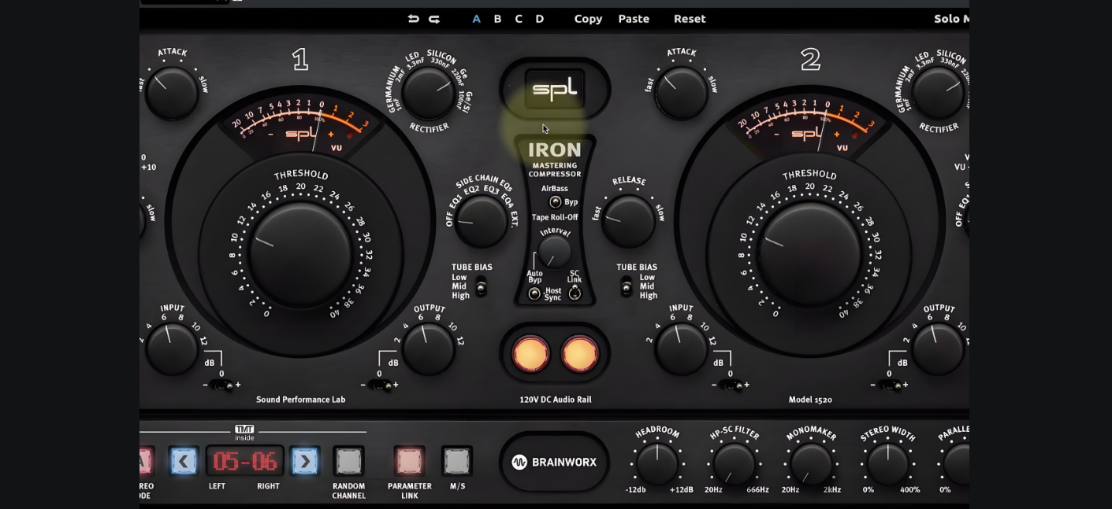Screen dimensions: 1112x509
Task: Switch to preset slot C
Action: (x=519, y=19)
